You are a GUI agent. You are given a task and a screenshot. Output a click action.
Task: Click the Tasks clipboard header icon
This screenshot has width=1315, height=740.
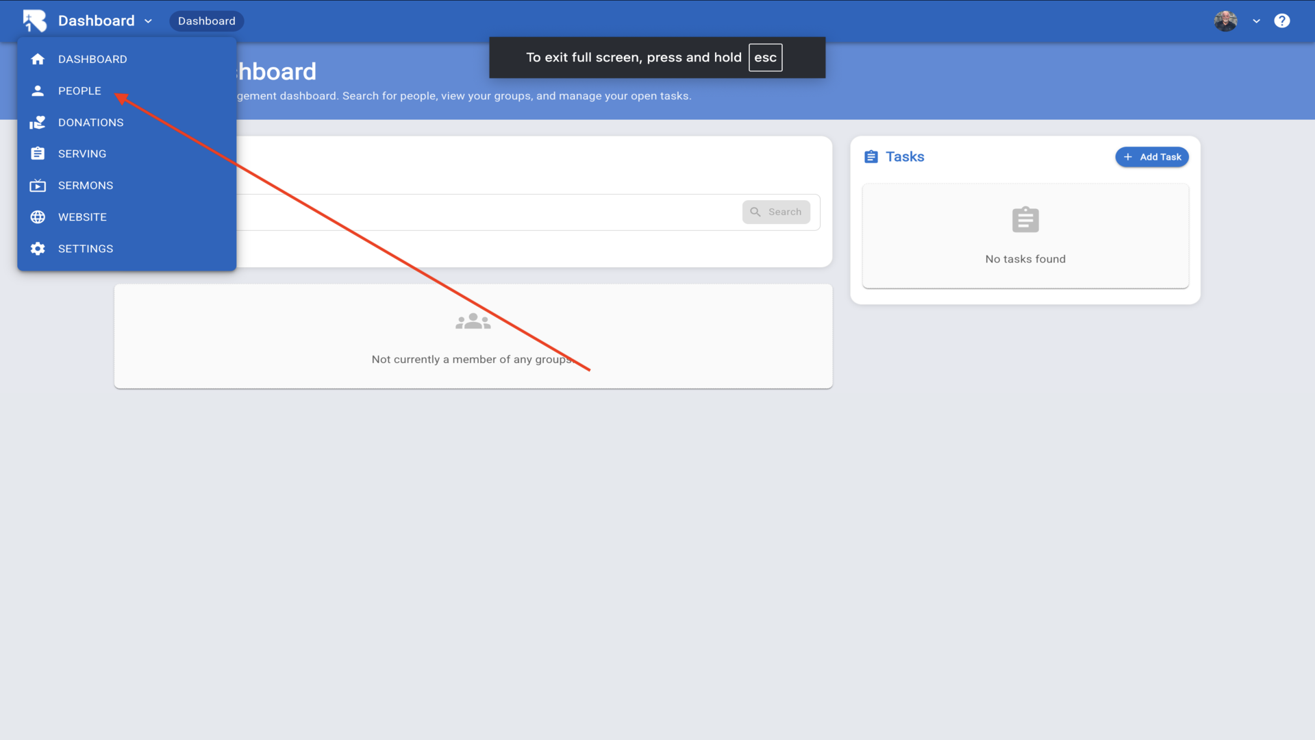pyautogui.click(x=871, y=157)
